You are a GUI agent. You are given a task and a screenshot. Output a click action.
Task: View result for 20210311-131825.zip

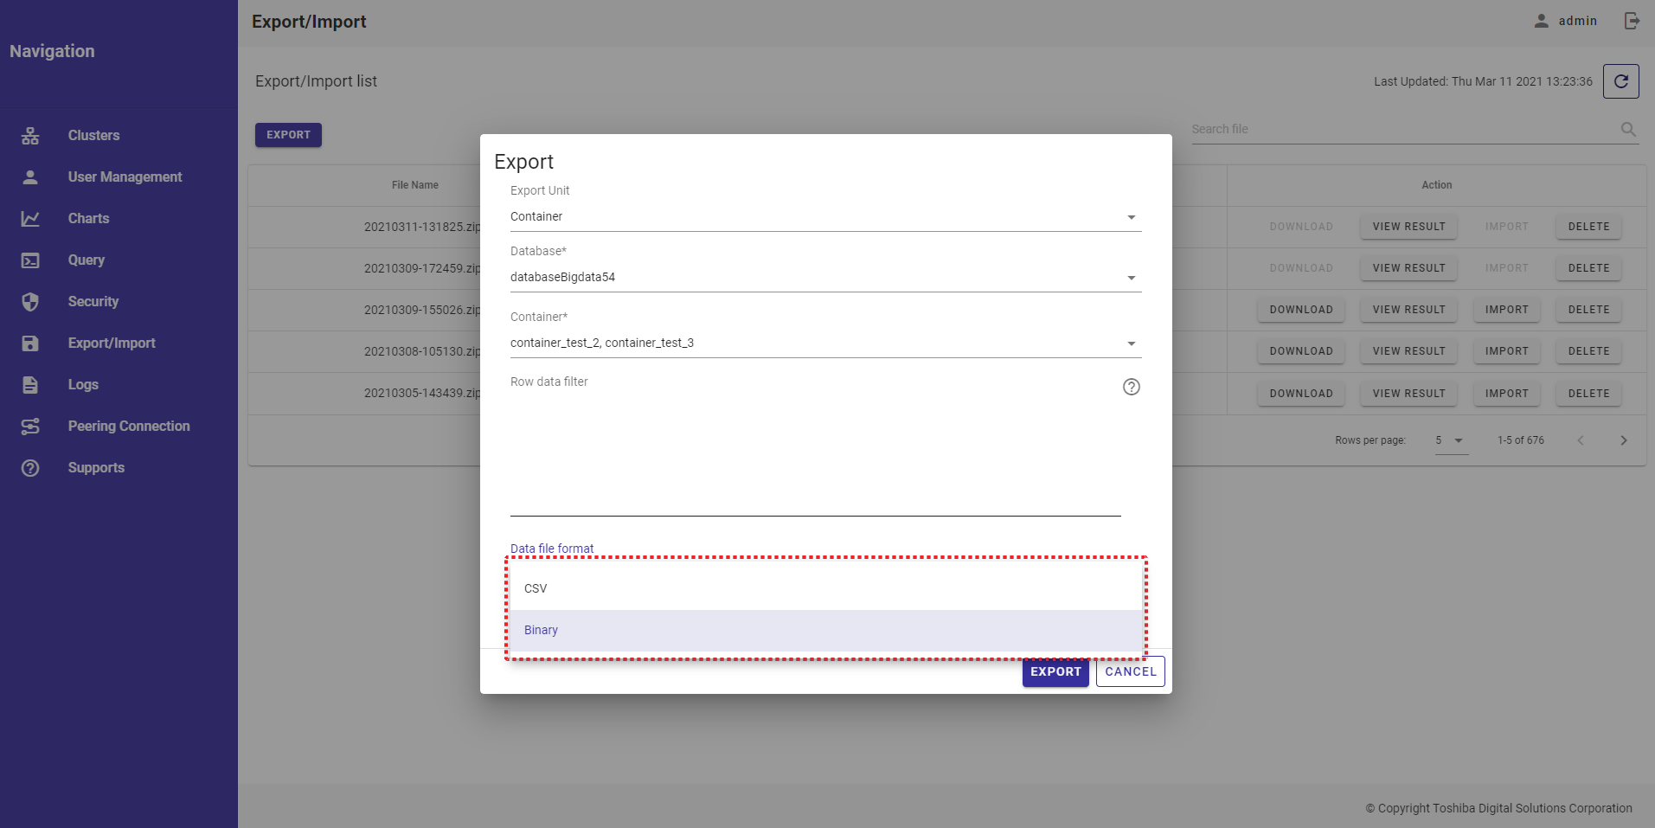[1408, 227]
